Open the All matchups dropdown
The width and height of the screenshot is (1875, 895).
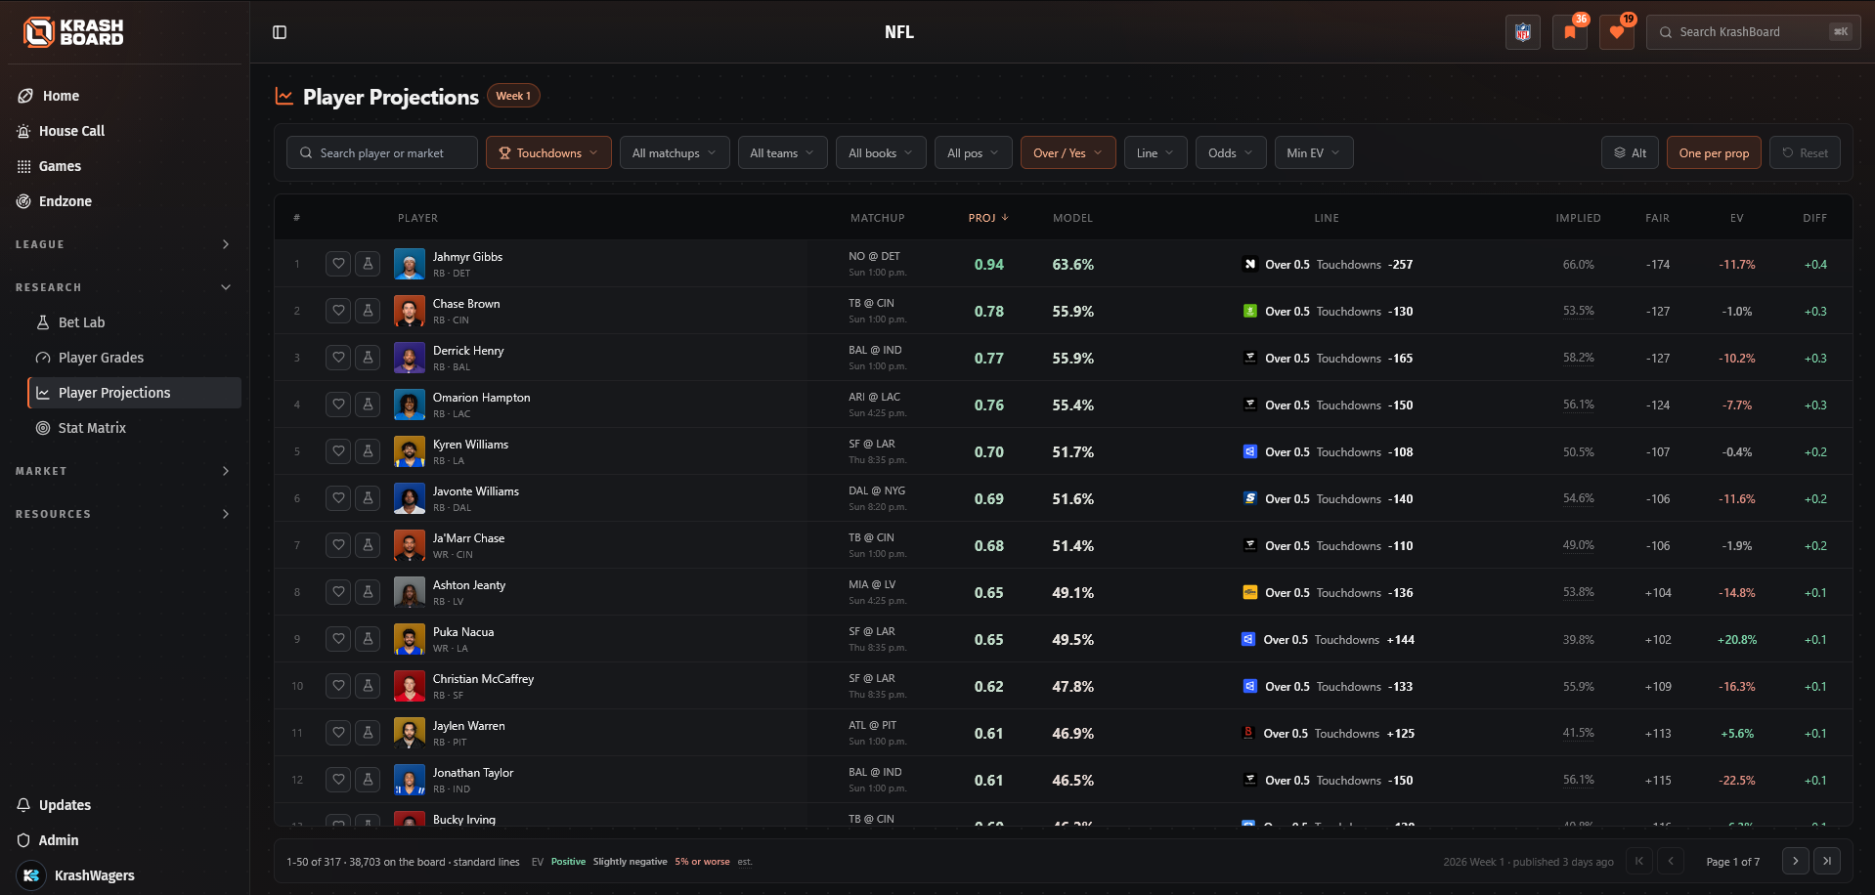pos(675,152)
